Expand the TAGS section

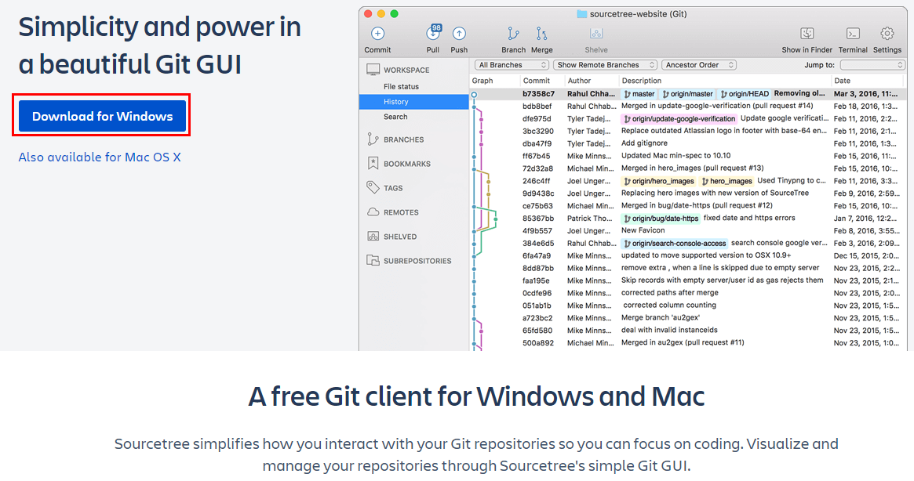[x=393, y=188]
